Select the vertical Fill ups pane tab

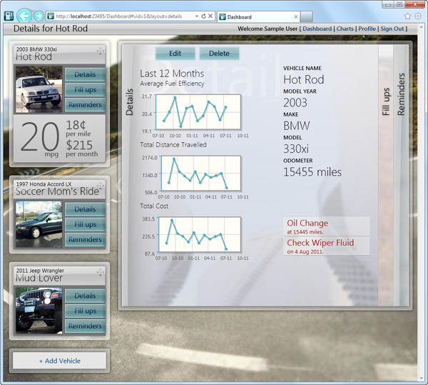pyautogui.click(x=386, y=101)
